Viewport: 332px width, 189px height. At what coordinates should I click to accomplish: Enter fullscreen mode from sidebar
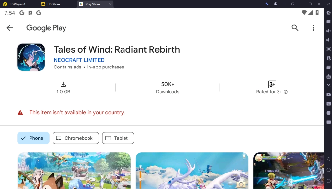point(328,49)
